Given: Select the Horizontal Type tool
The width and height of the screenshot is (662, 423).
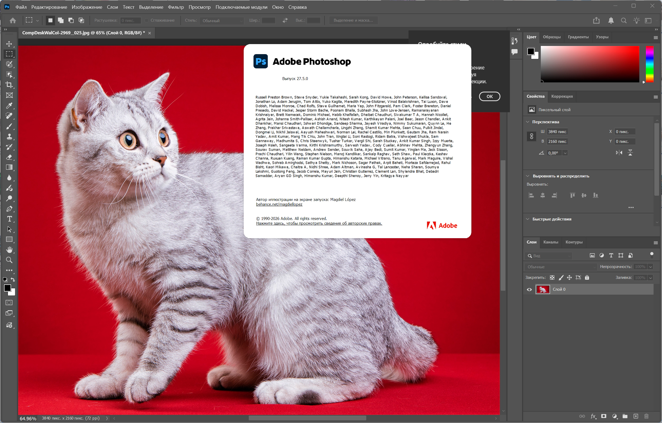Looking at the screenshot, I should coord(9,219).
